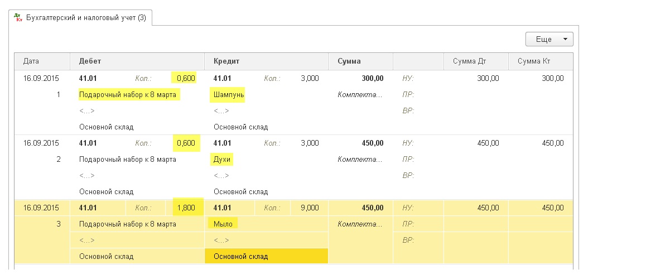Click debit Основной склад in row 3
This screenshot has height=279, width=646.
[107, 256]
